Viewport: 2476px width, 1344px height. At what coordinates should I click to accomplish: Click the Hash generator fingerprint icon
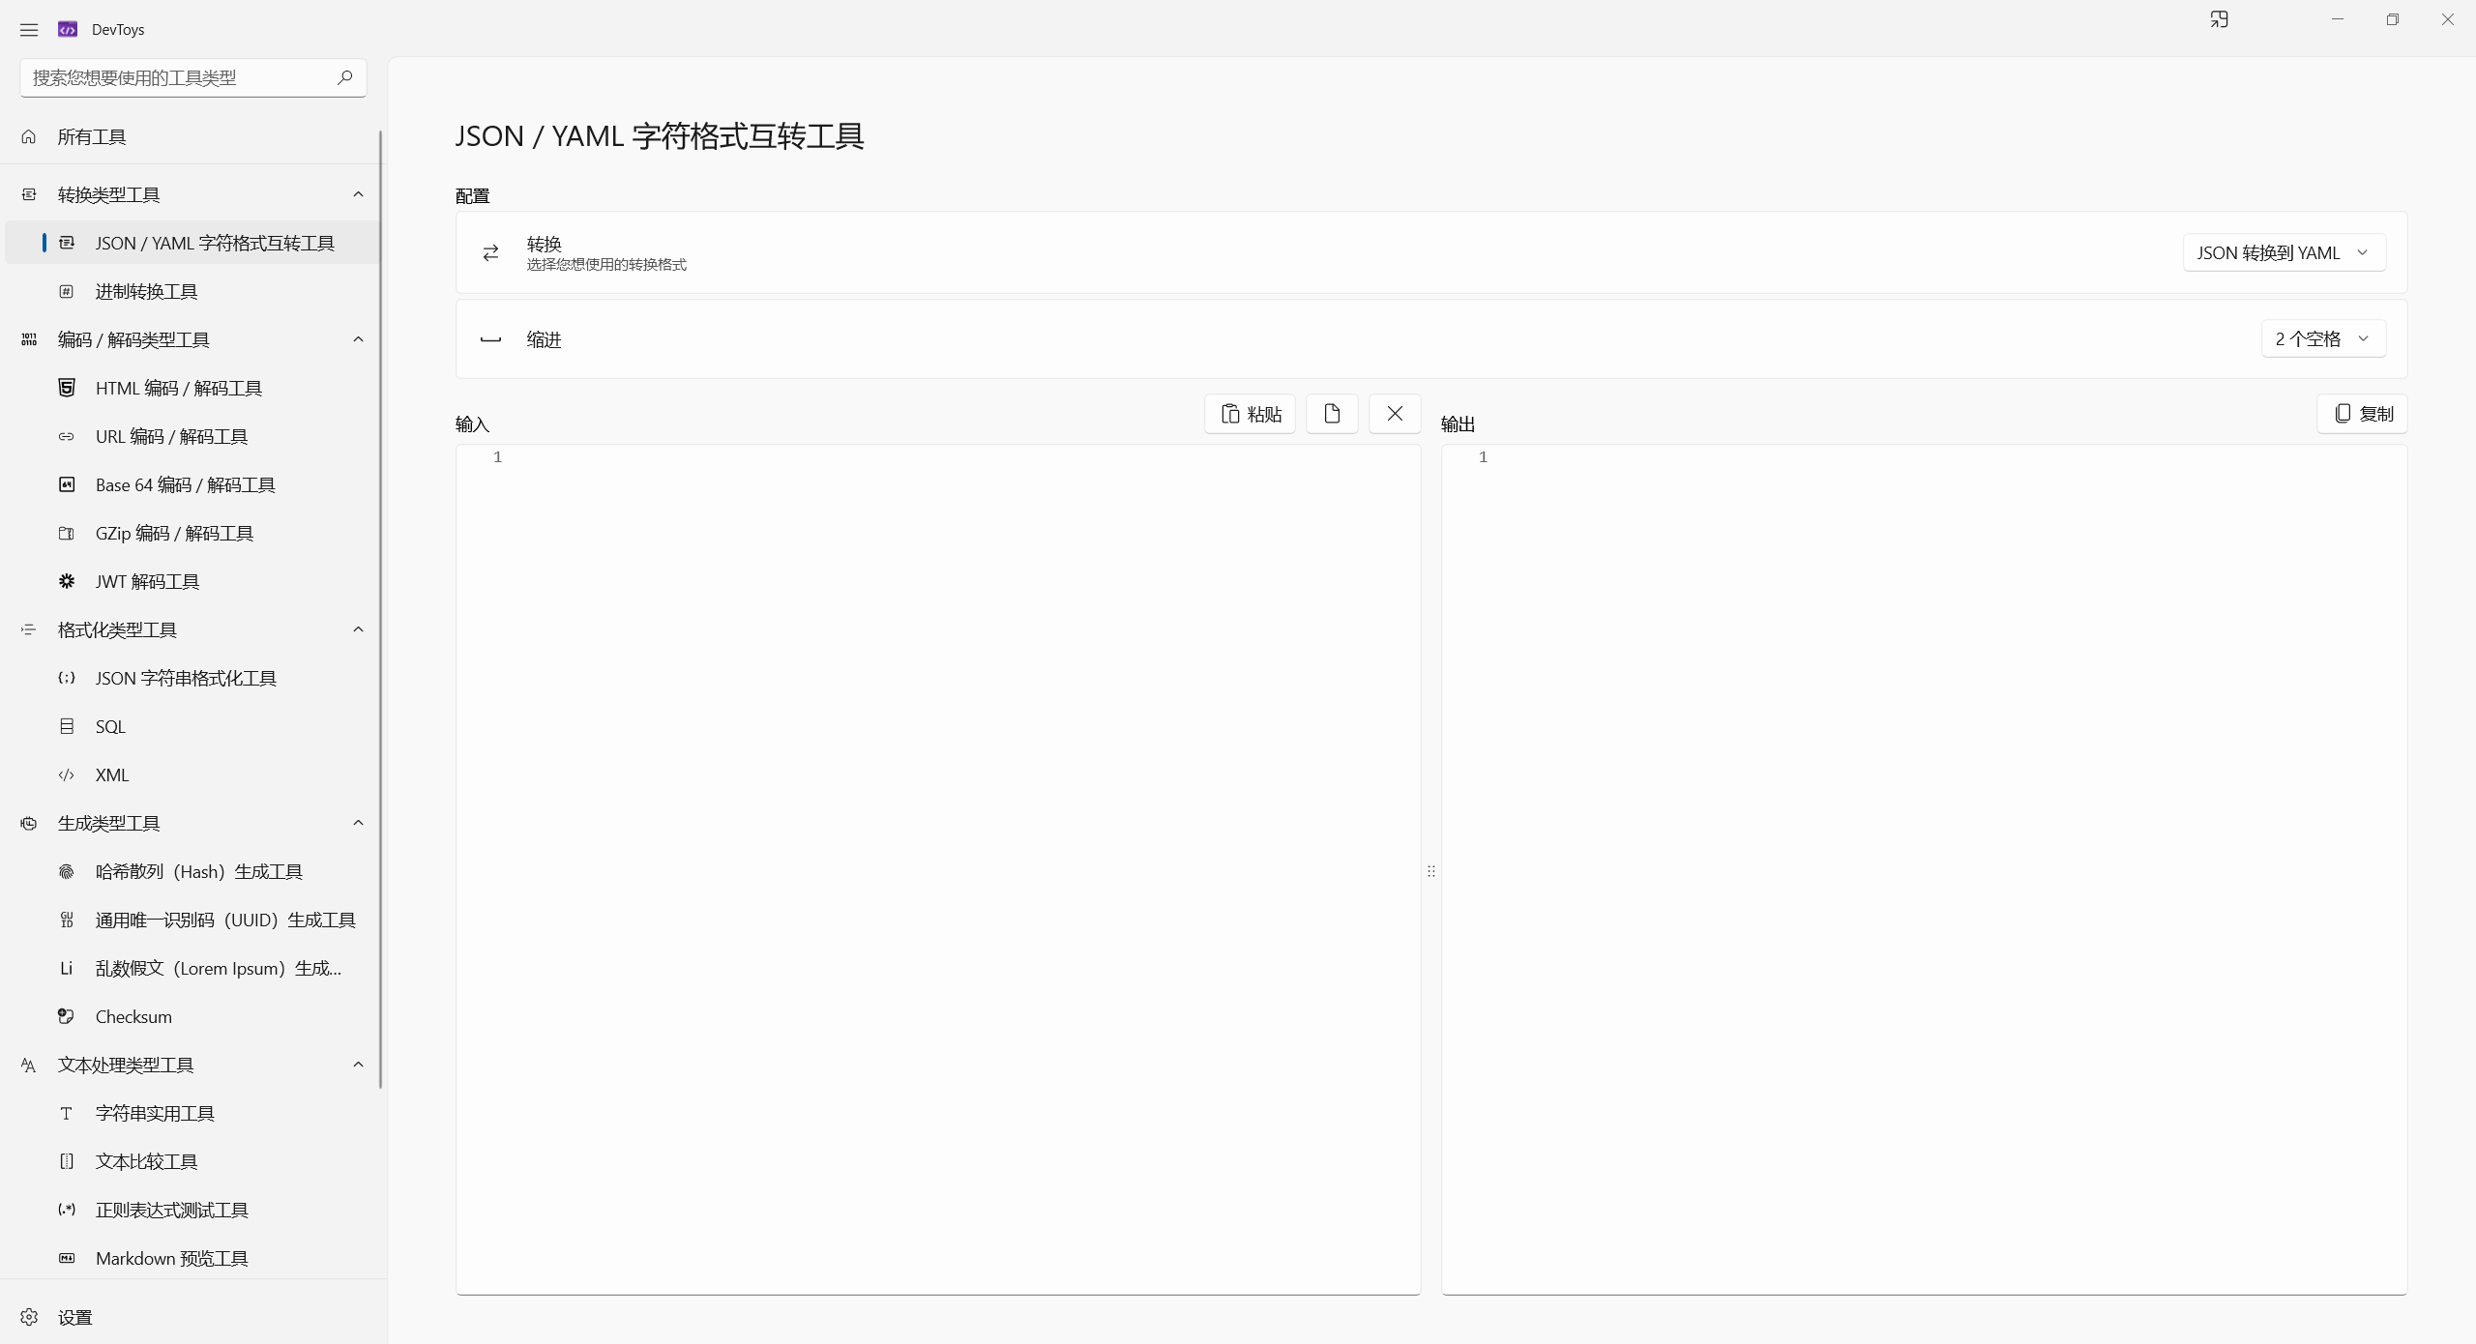pos(67,871)
